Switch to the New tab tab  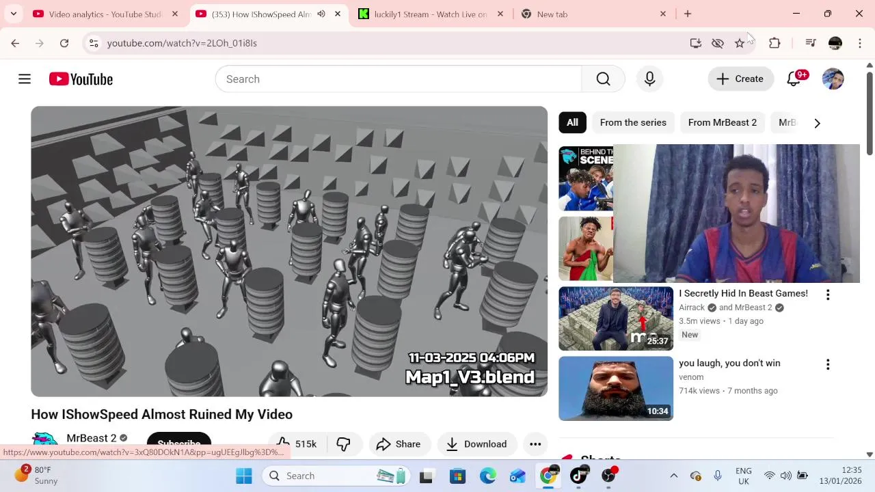593,14
